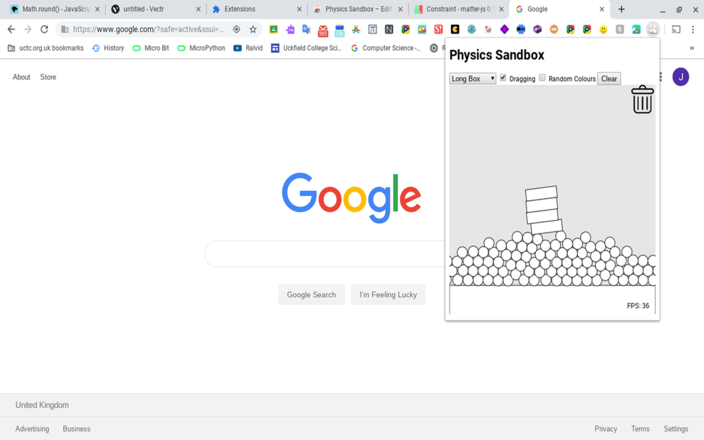
Task: Open the Privacy footer link
Action: click(606, 428)
